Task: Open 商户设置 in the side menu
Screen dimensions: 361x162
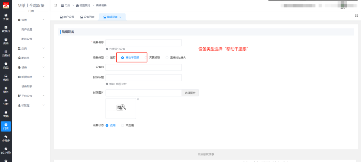Action: (27, 30)
